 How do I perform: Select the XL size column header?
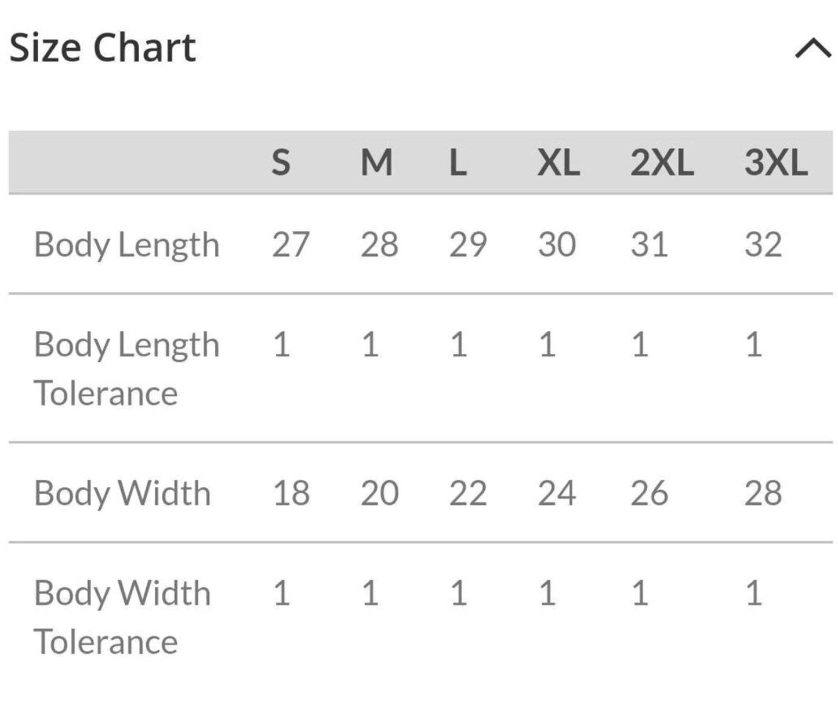558,162
